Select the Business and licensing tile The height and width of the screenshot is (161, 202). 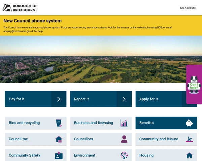pos(94,123)
